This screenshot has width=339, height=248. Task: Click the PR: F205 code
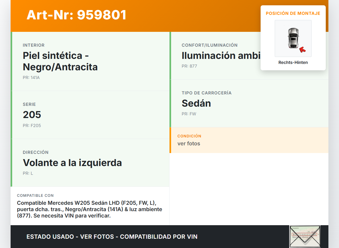32,126
